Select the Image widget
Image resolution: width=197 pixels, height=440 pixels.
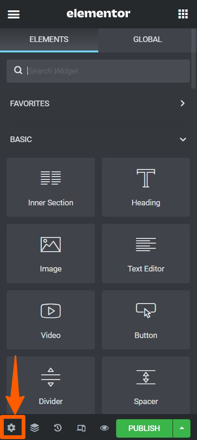tap(51, 254)
